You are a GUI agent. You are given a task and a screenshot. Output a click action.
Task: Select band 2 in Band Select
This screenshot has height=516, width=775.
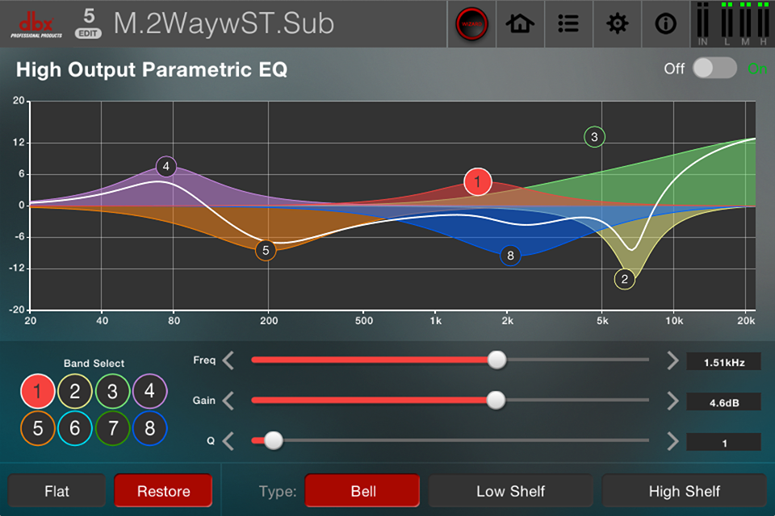(74, 391)
